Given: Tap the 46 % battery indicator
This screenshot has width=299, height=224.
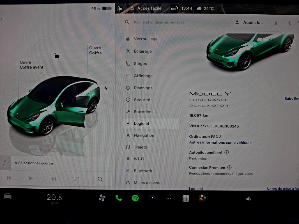Looking at the screenshot, I should (x=101, y=8).
